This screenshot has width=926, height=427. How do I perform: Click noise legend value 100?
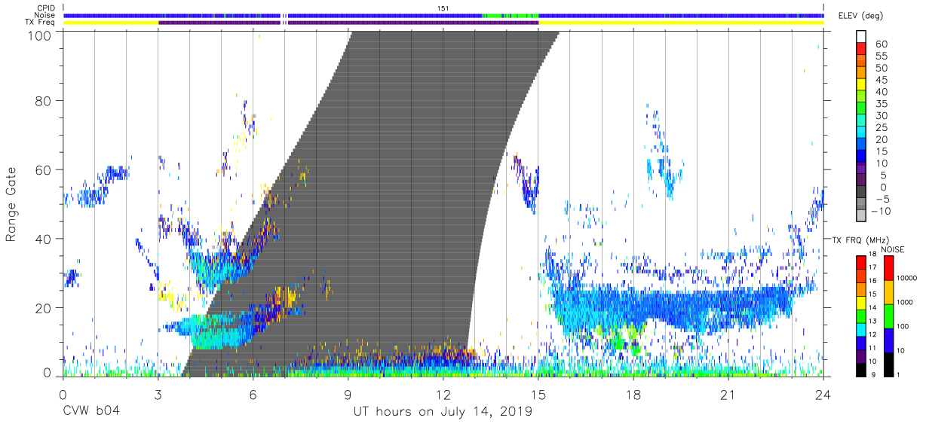pos(902,326)
